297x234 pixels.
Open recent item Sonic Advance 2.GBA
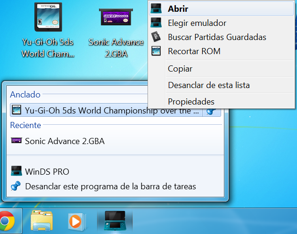coord(115,141)
